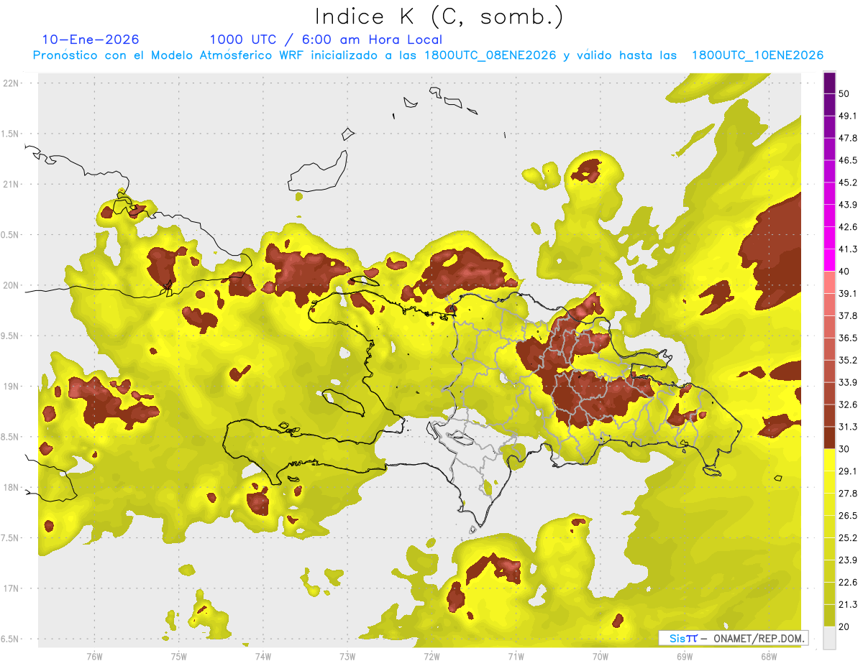Click the colorbar value "36.5"
Screen dimensions: 863x666
(x=848, y=338)
